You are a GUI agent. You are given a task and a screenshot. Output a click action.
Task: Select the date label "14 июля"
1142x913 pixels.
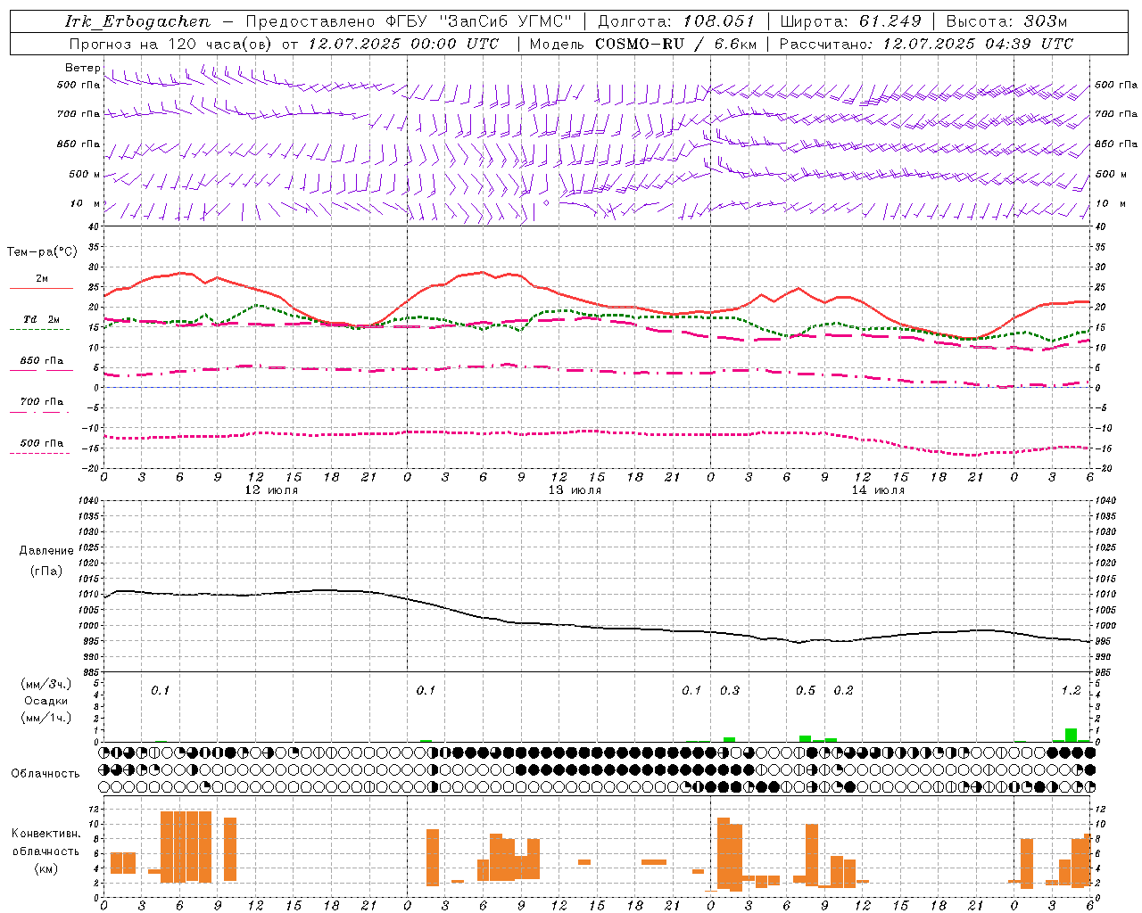coord(878,490)
